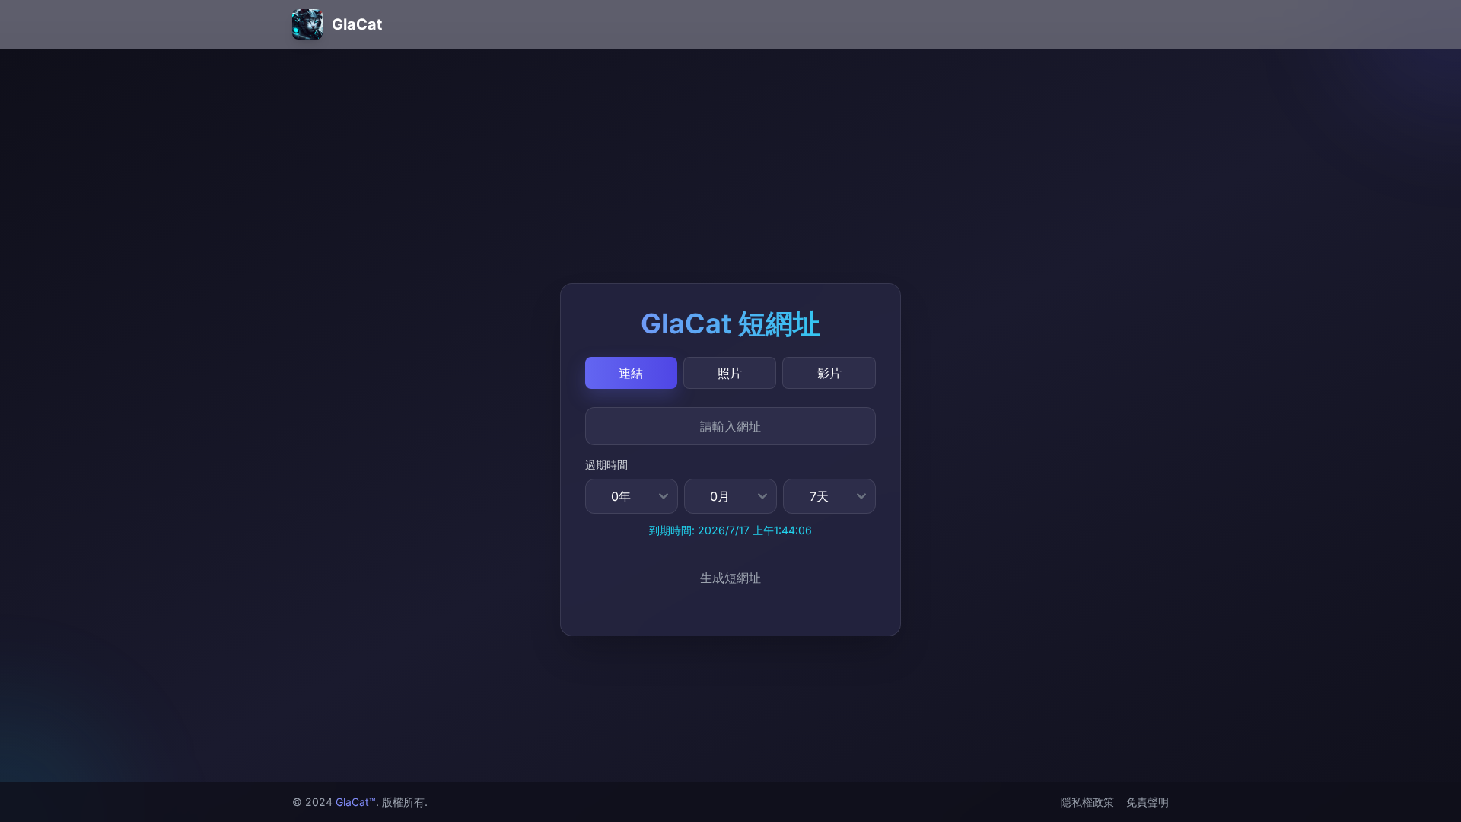Click the 過期時間 label
Screen dimensions: 1461x822
(606, 465)
